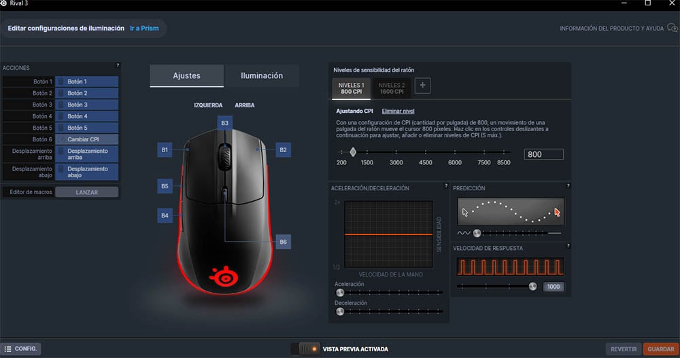Open Desplazamiento arriba action assignment
This screenshot has width=680, height=358.
click(x=87, y=154)
